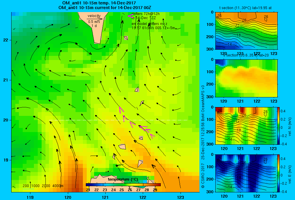295x200 pixels.
Task: Click the "29" value on temperature colorbar
Action: coord(155,190)
